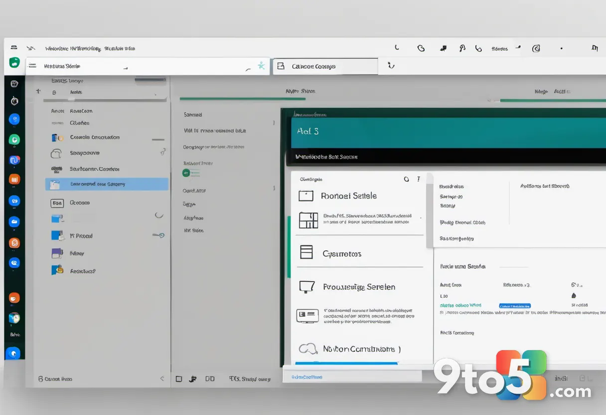The image size is (606, 415).
Task: Click the ID card icon in front window list
Action: (x=307, y=315)
